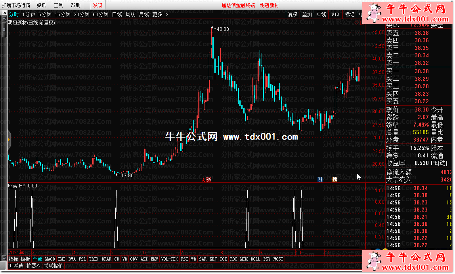Click the 叠加 overlay button
The image size is (455, 274).
(x=307, y=14)
